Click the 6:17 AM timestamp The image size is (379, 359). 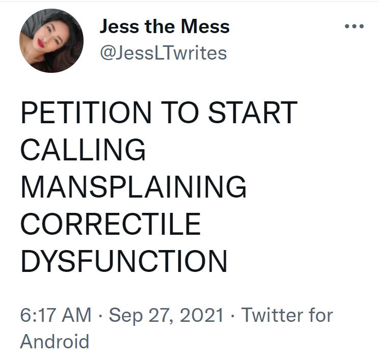[56, 315]
